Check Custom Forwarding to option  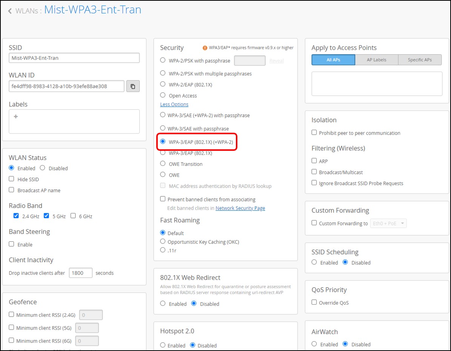pyautogui.click(x=314, y=223)
